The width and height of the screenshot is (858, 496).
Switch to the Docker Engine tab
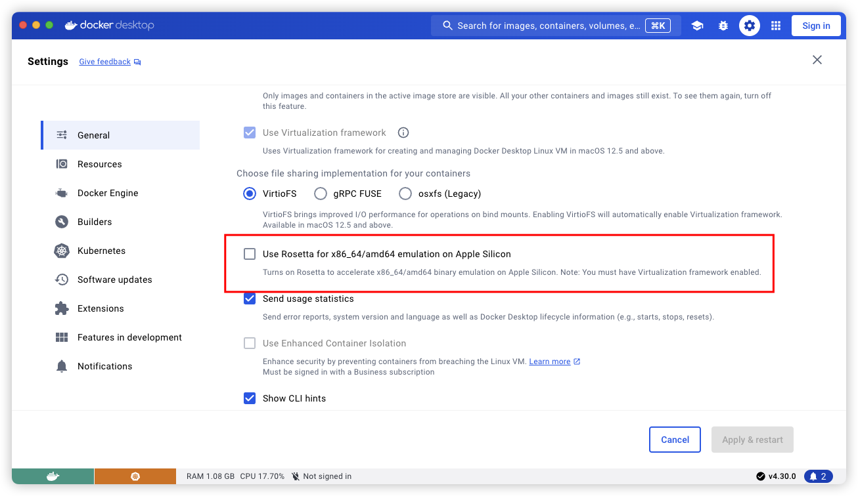click(x=120, y=193)
